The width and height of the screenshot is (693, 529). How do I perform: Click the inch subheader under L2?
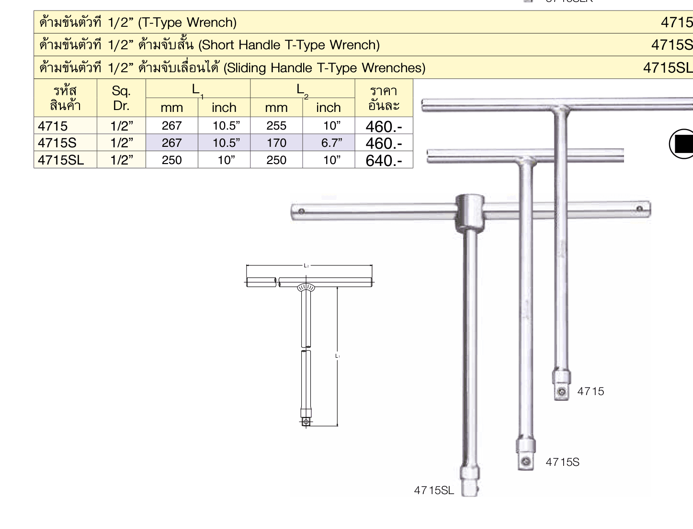[329, 108]
